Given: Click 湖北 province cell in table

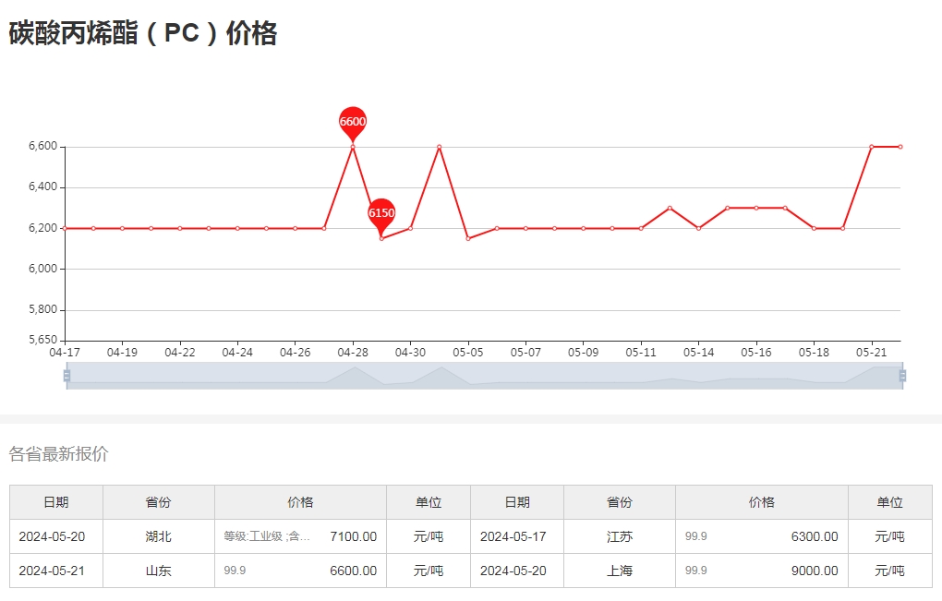Looking at the screenshot, I should (x=159, y=536).
